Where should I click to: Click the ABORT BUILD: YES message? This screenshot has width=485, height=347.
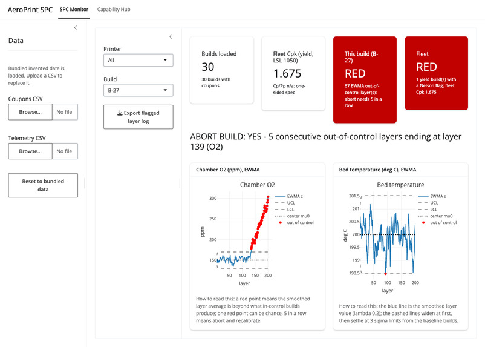tap(326, 141)
